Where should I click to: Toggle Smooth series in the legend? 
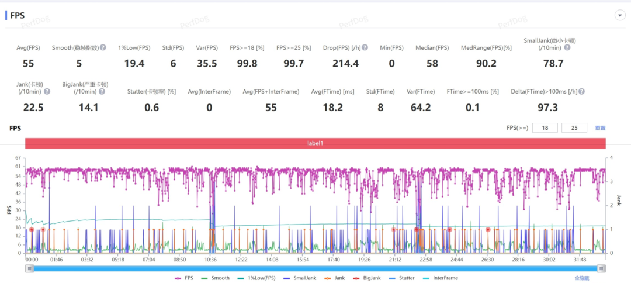[x=215, y=278]
